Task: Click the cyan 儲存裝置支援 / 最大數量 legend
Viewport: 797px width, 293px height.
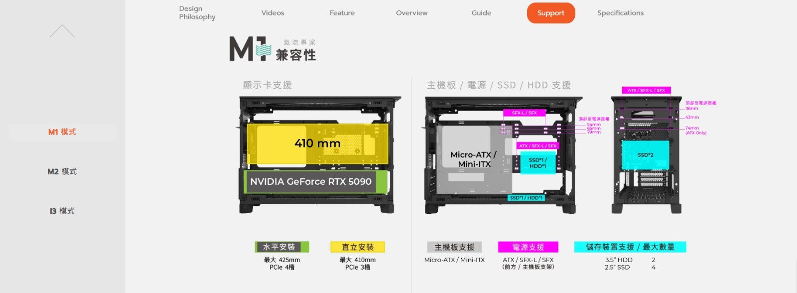Action: [630, 247]
